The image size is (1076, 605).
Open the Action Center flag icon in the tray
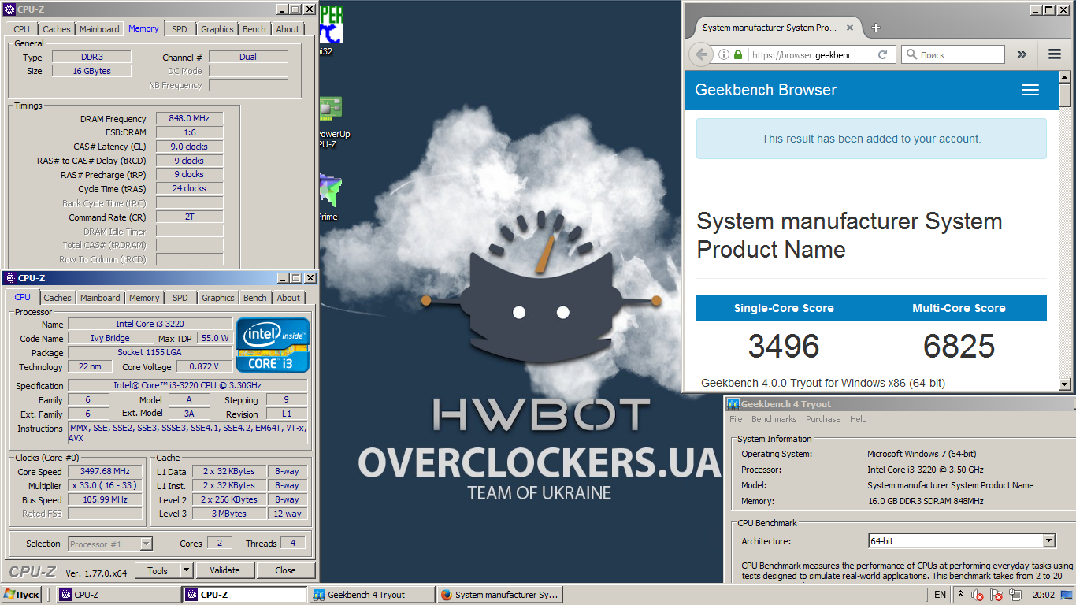coord(996,595)
